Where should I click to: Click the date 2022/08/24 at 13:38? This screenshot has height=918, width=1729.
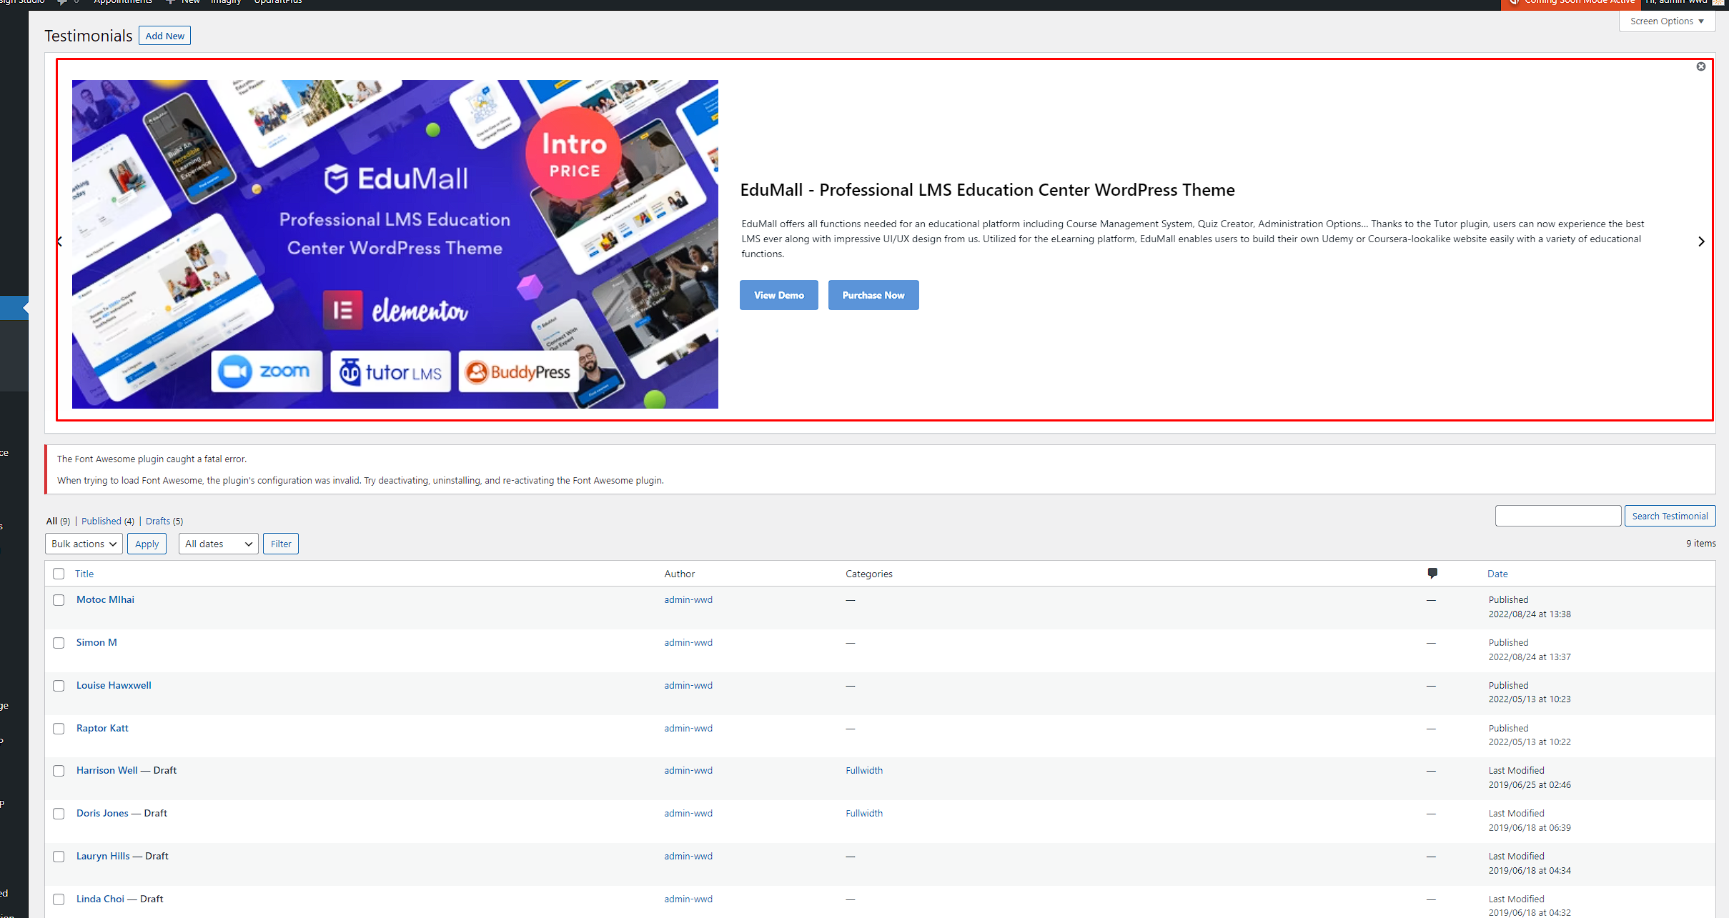coord(1530,614)
